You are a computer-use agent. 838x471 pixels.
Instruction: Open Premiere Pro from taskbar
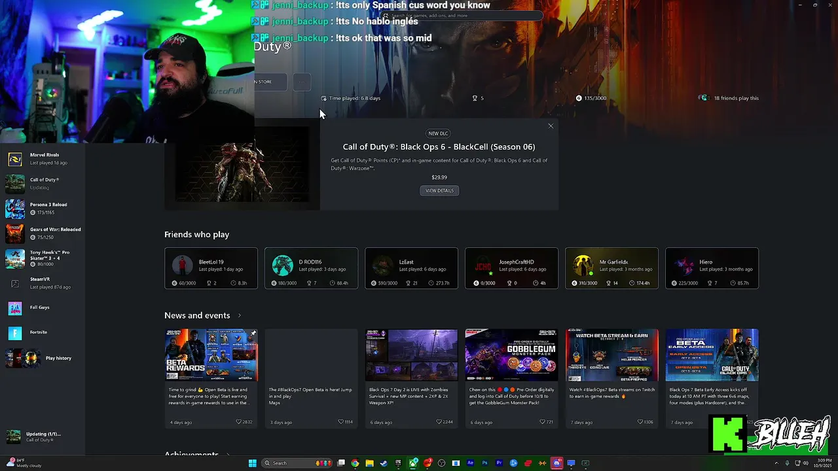click(x=499, y=463)
